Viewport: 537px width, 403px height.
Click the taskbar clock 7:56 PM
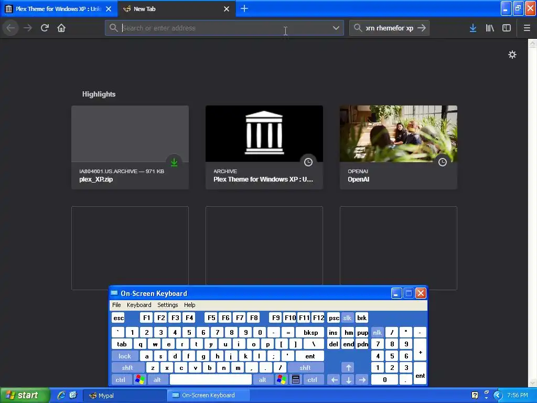click(518, 395)
